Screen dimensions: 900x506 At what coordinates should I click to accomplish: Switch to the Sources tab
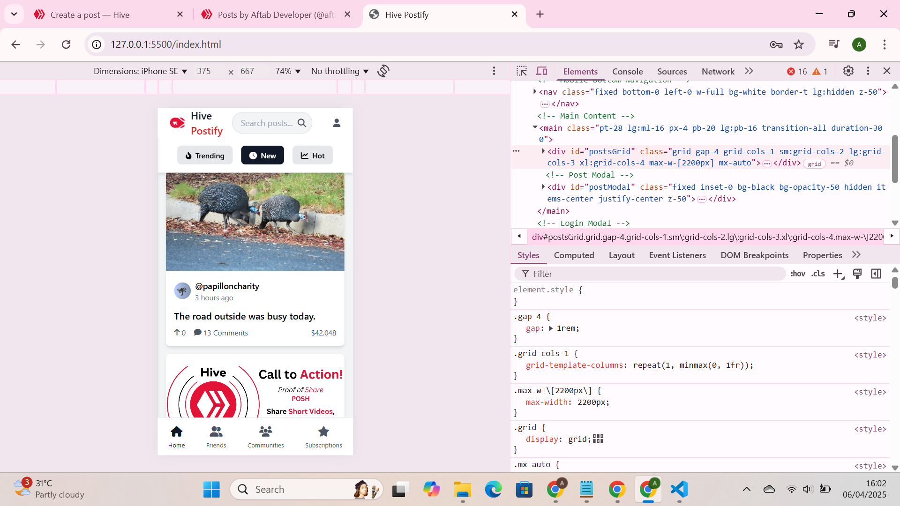pos(672,72)
